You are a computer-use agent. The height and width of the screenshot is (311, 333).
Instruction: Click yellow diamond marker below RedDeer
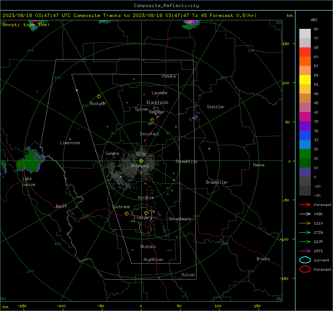(x=152, y=120)
